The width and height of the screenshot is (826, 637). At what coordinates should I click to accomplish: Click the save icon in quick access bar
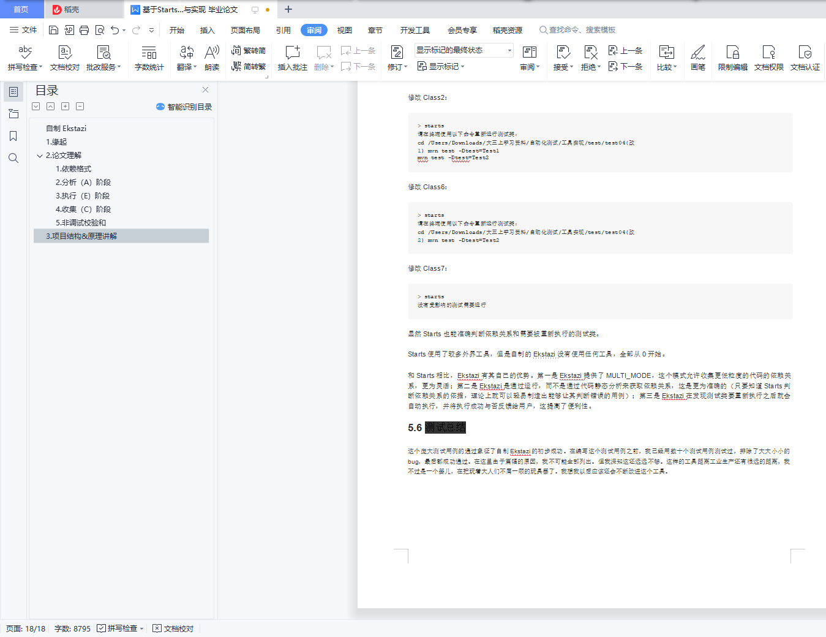pyautogui.click(x=54, y=30)
